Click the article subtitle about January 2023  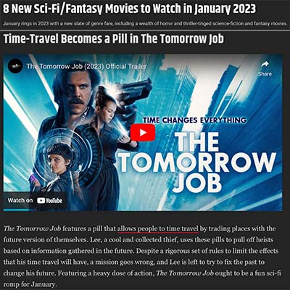tap(145, 24)
